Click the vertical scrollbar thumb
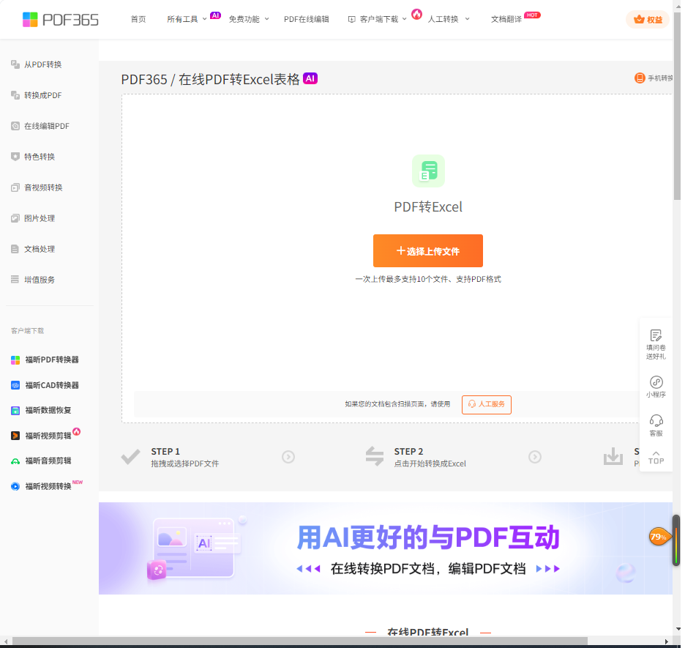685x648 pixels. coord(677,105)
